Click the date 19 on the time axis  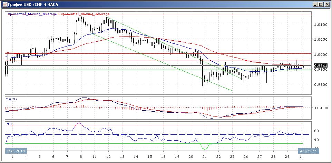click(x=177, y=157)
